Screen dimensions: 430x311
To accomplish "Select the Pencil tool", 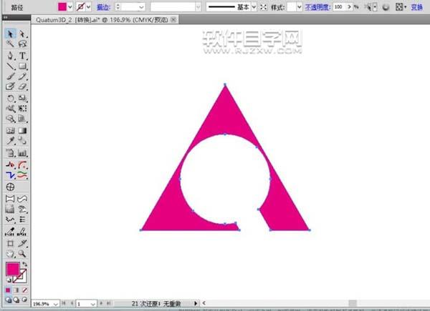I will coord(22,76).
